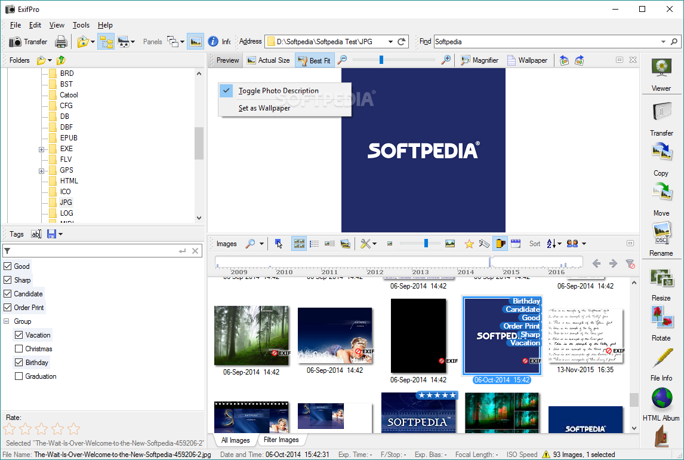684x460 pixels.
Task: Click the tag rename 'ab' icon
Action: (x=36, y=234)
